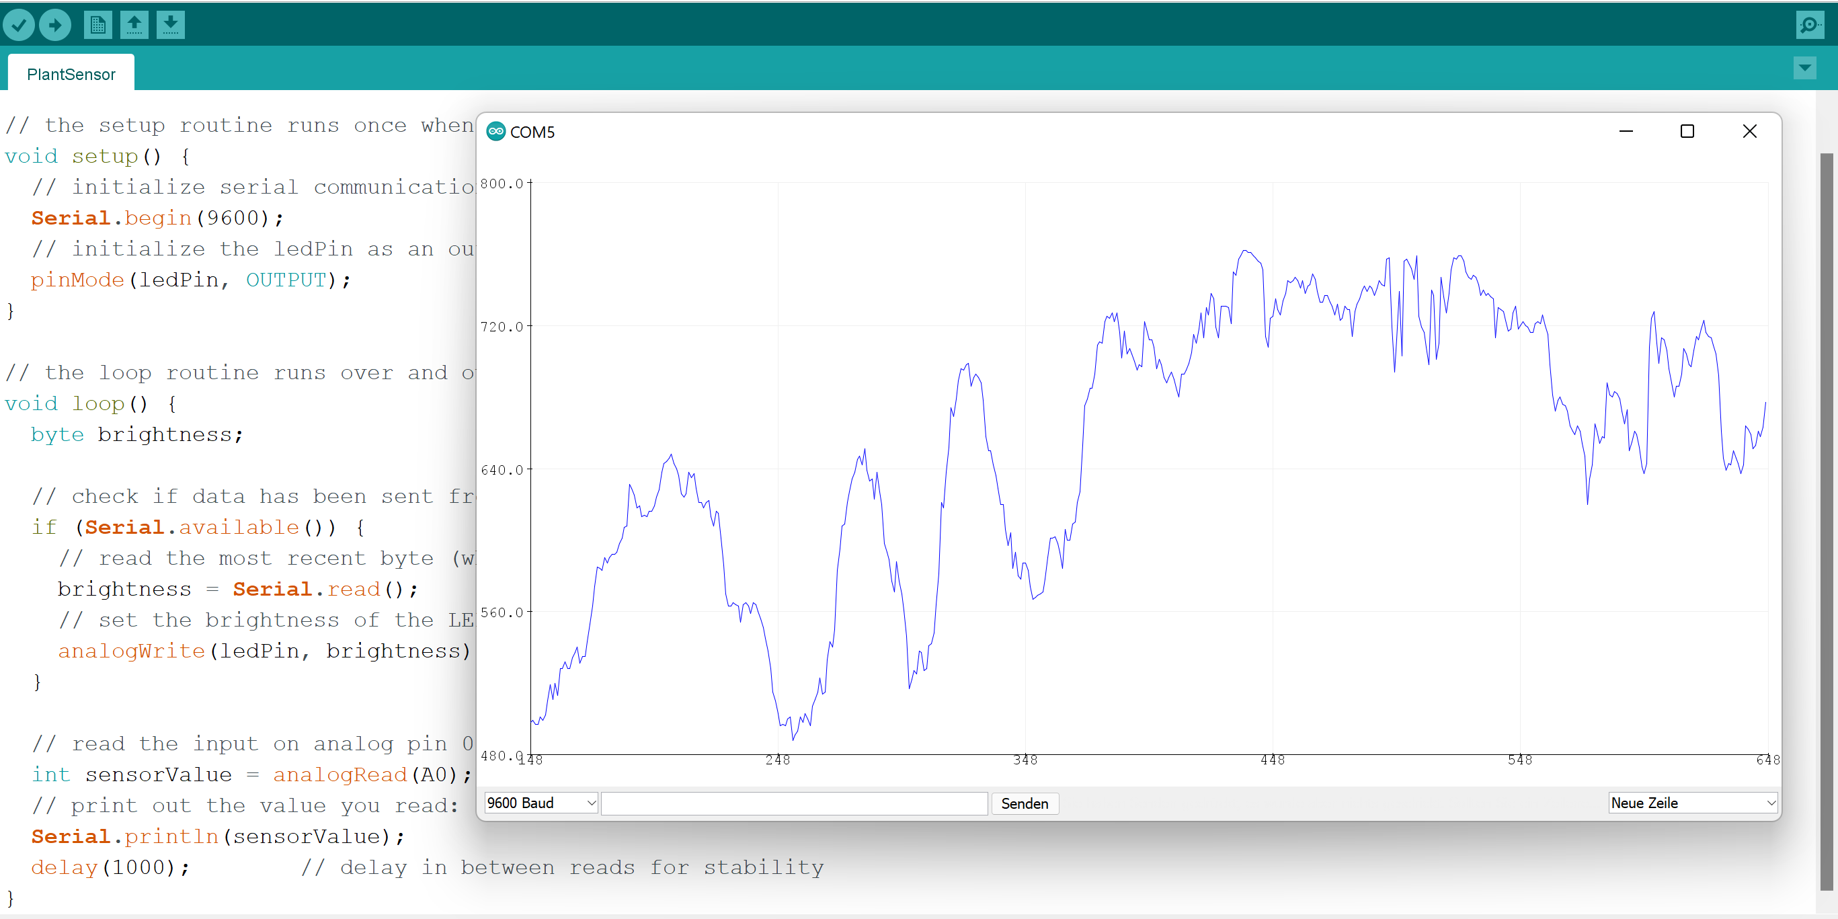The image size is (1838, 919).
Task: Click the 'if (Serial.available()) {' line
Action: [198, 527]
